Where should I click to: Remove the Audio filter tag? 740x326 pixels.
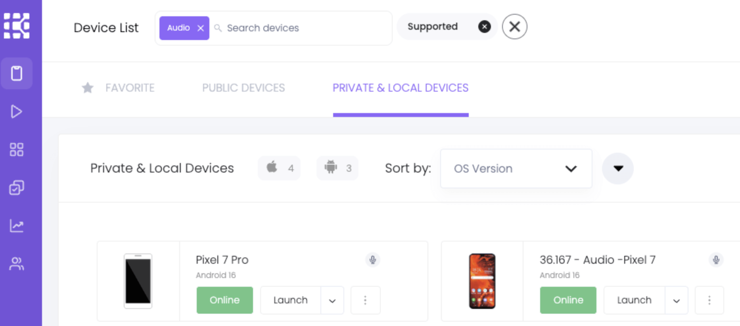[201, 28]
